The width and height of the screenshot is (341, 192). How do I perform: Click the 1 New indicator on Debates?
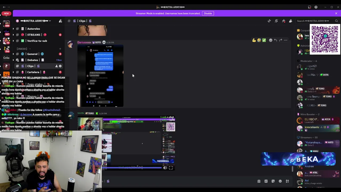[59, 60]
